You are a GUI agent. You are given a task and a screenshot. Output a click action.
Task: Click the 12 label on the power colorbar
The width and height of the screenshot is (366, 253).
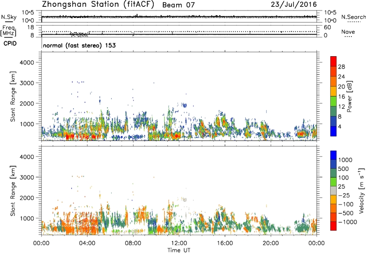341,107
